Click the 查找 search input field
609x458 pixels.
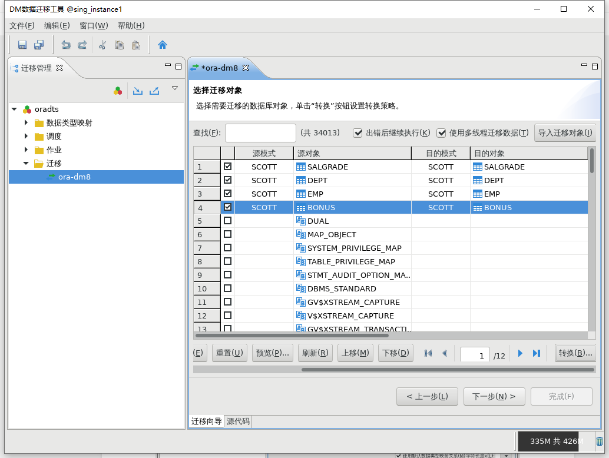260,133
